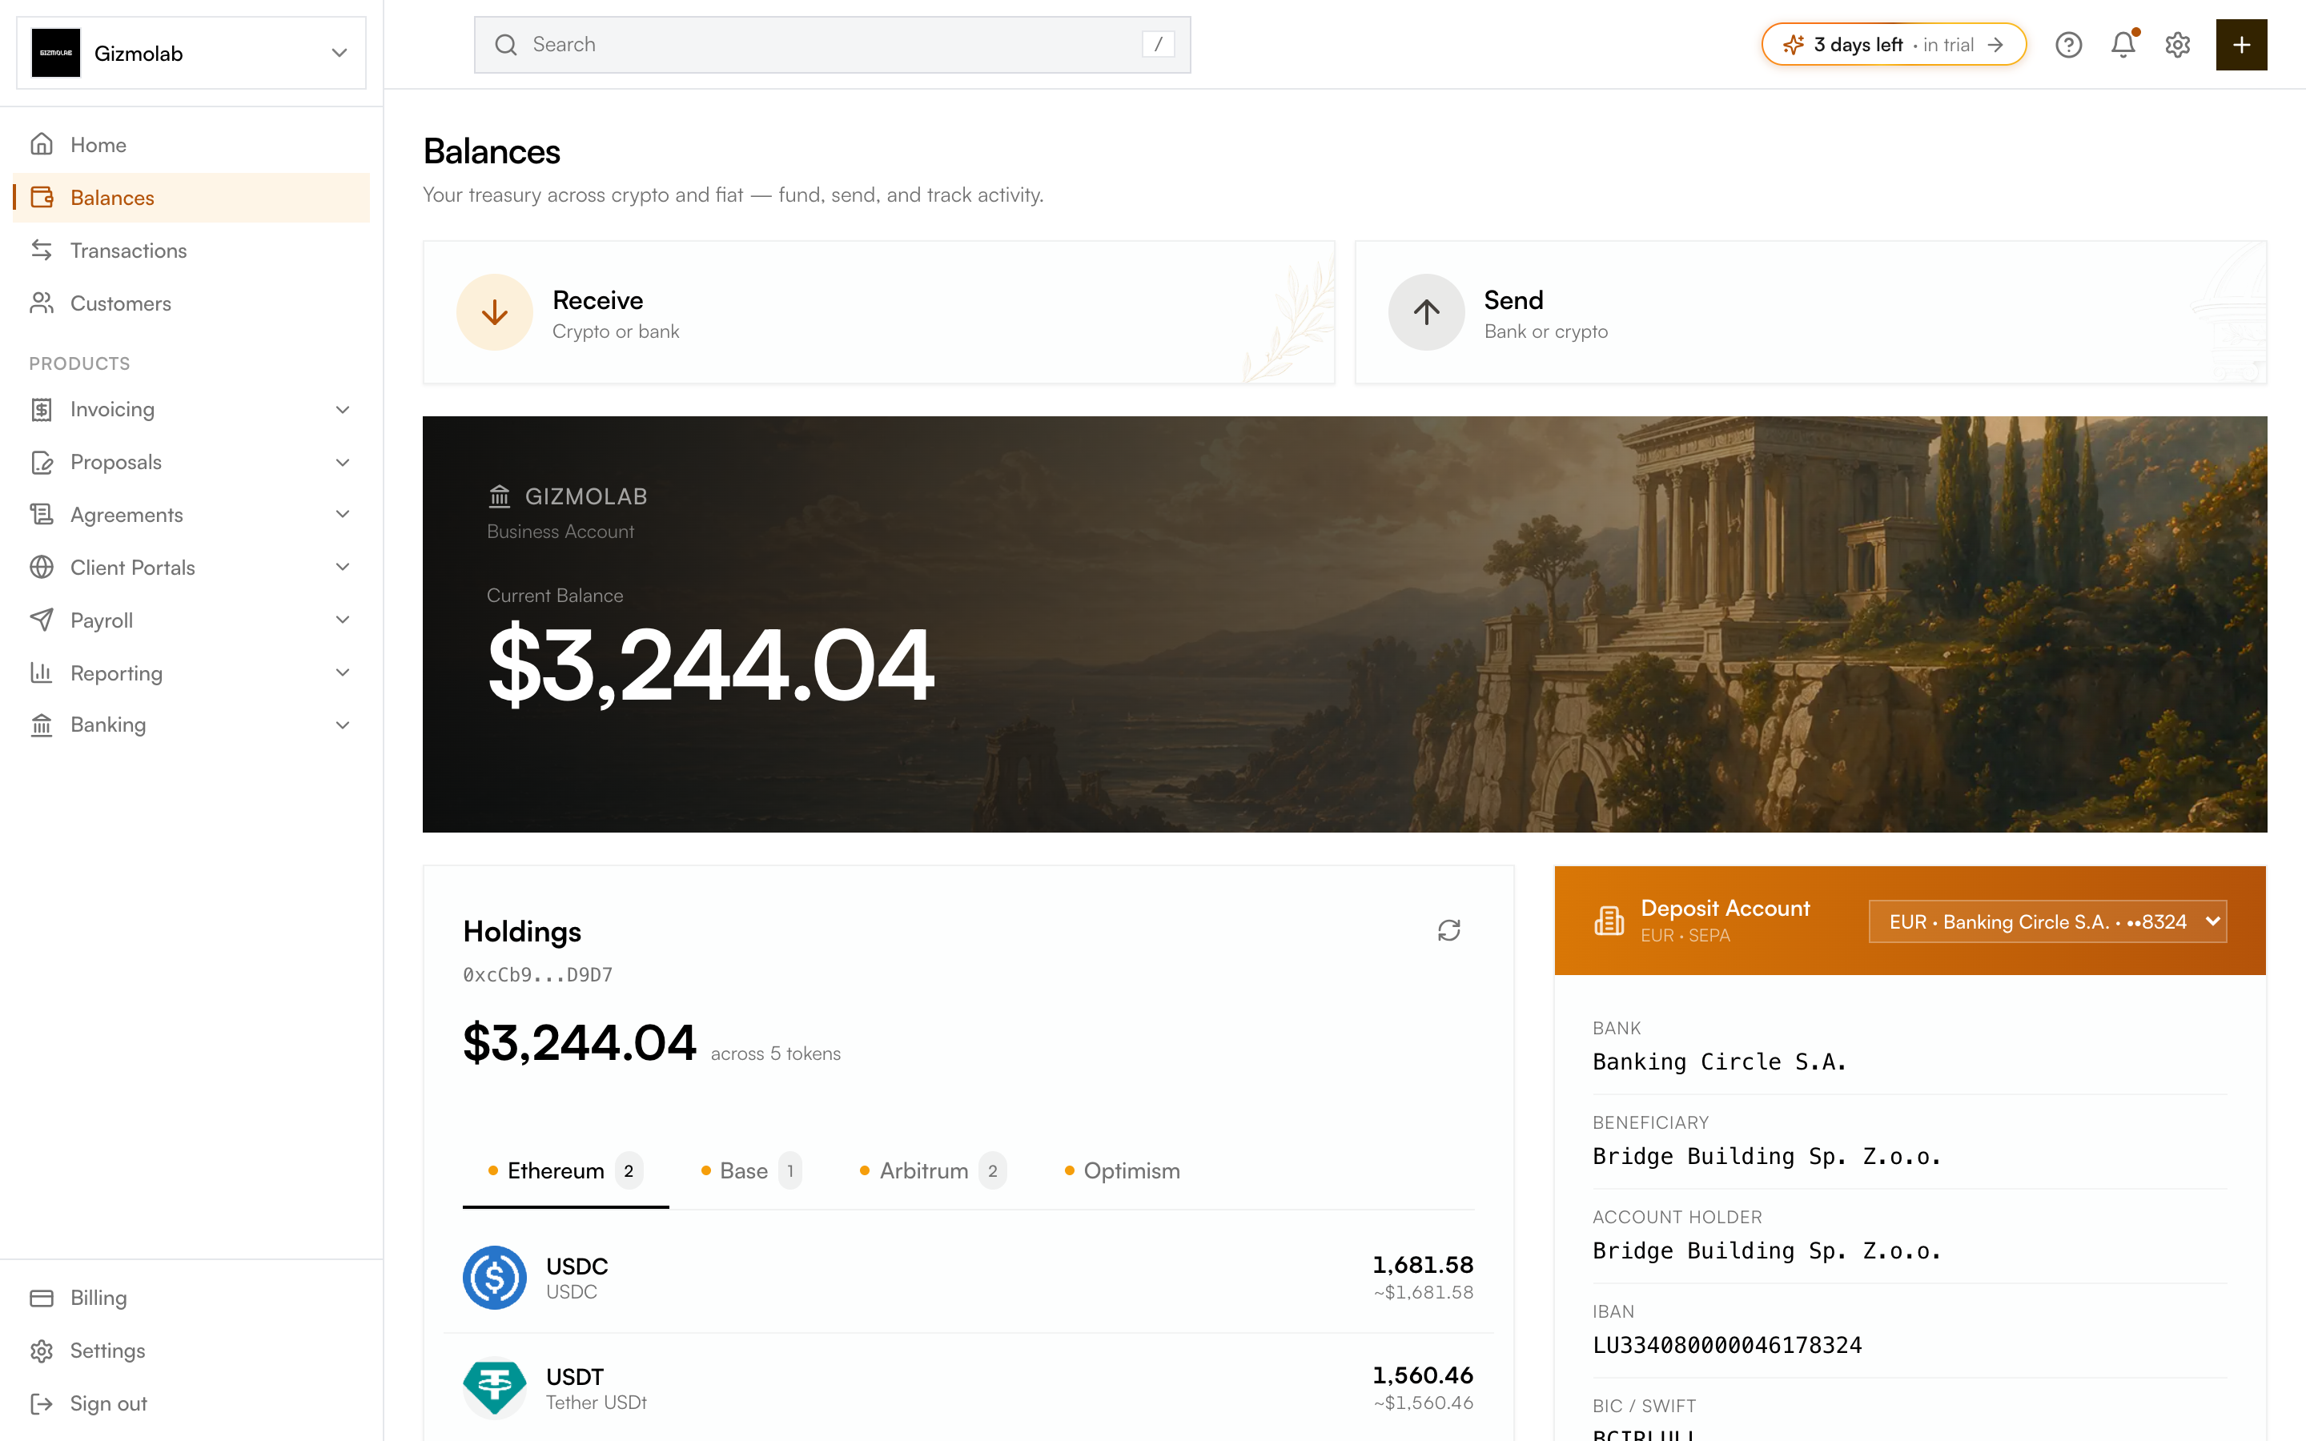Click the Billing card icon
This screenshot has width=2306, height=1441.
pyautogui.click(x=42, y=1298)
